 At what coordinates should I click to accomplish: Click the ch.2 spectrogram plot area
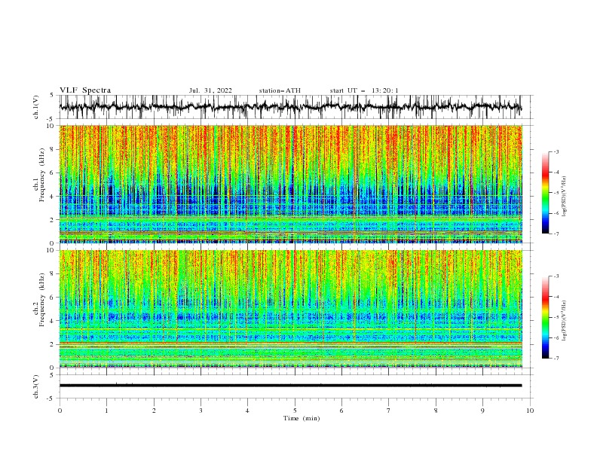290,309
